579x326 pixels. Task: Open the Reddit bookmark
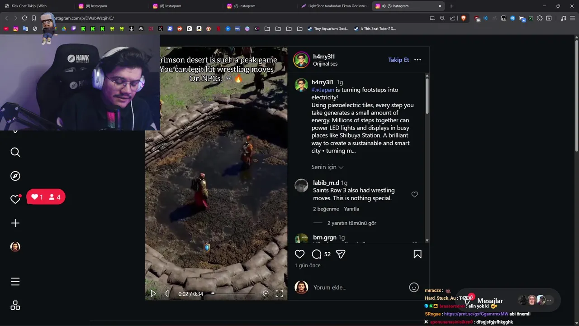(x=180, y=29)
